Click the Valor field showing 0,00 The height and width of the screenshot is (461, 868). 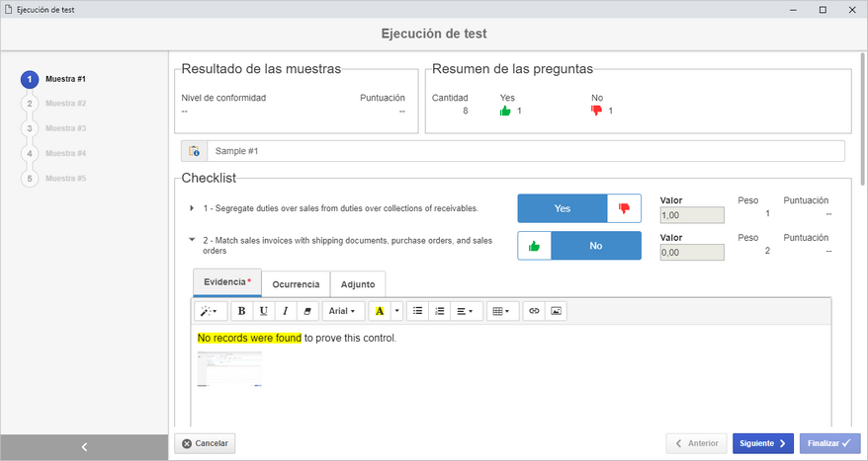click(x=692, y=253)
